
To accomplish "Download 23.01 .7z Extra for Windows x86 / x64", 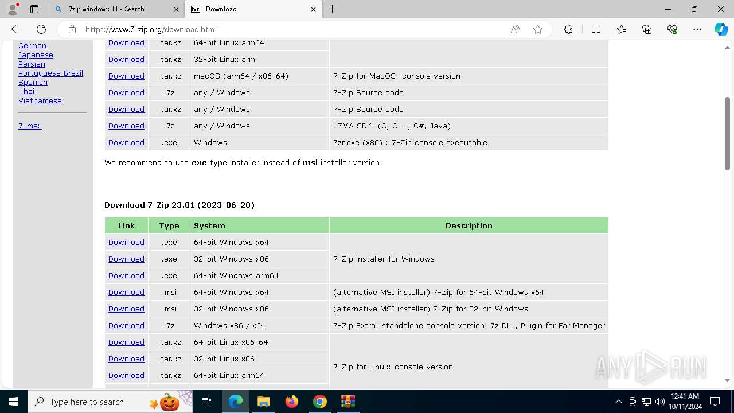I will 126,325.
